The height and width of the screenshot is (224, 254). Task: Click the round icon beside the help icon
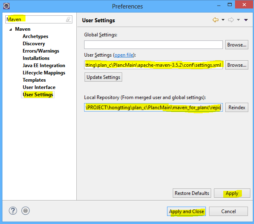pos(25,211)
